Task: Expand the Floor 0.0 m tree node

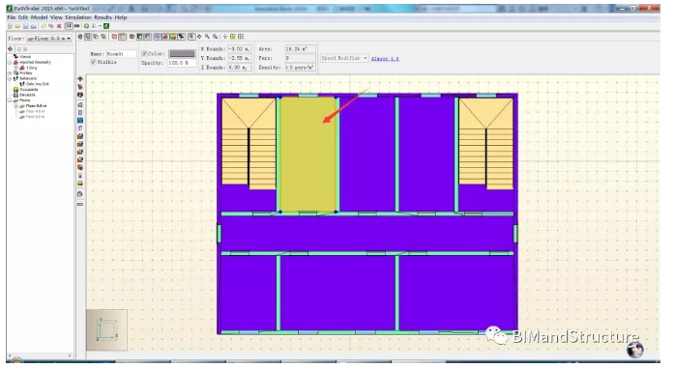Action: point(15,105)
